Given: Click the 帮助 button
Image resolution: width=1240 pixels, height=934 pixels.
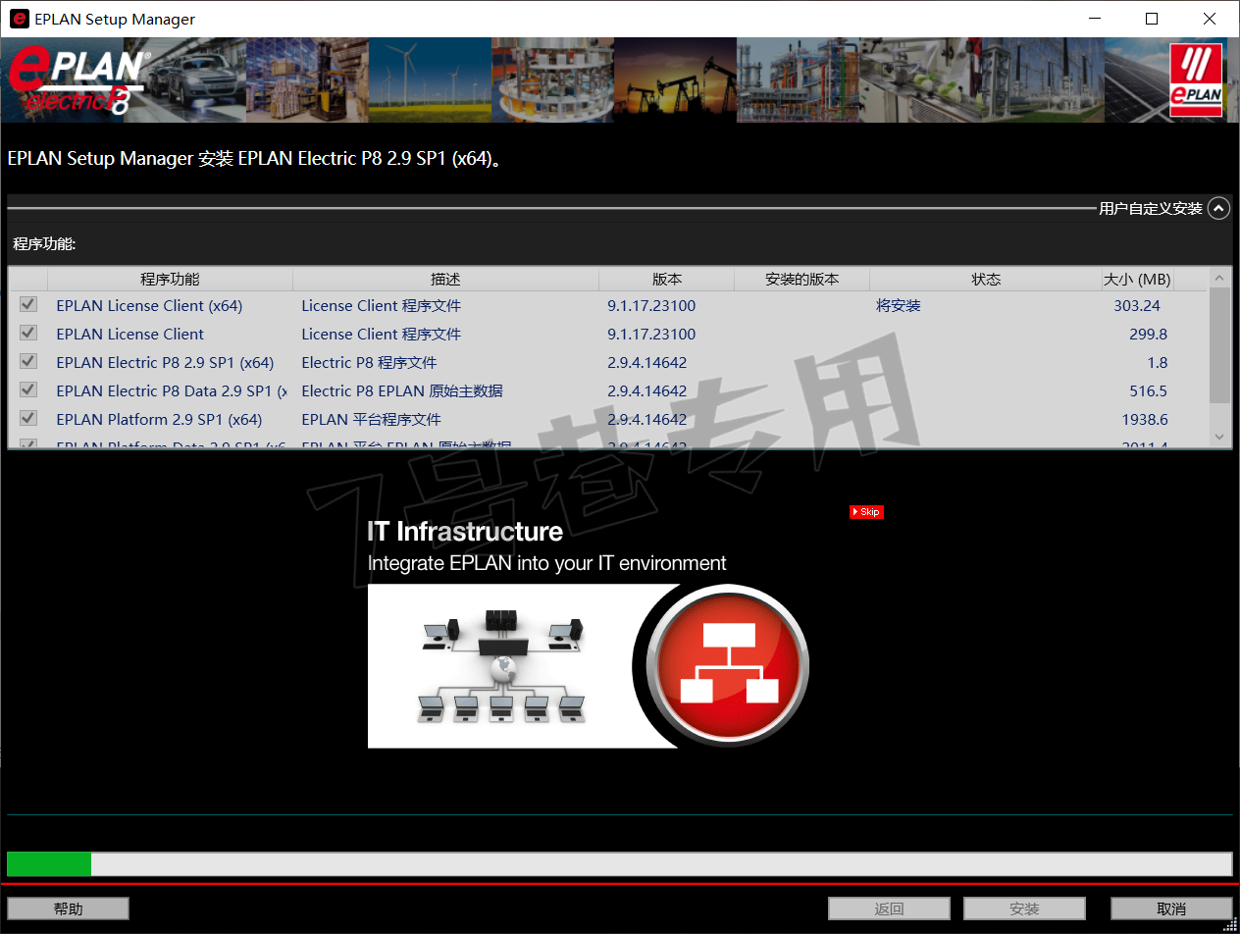Looking at the screenshot, I should pyautogui.click(x=68, y=908).
